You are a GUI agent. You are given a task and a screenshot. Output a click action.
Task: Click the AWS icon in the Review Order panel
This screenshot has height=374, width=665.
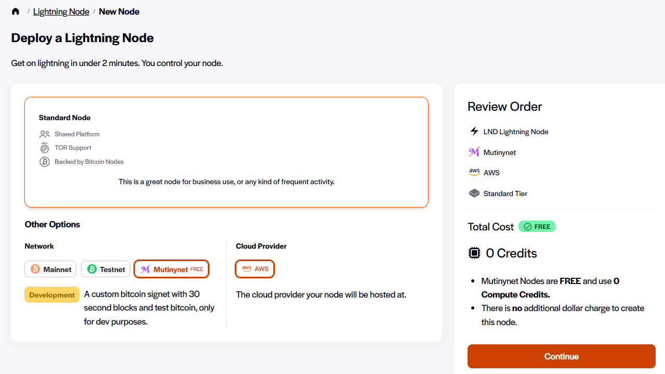pyautogui.click(x=474, y=172)
